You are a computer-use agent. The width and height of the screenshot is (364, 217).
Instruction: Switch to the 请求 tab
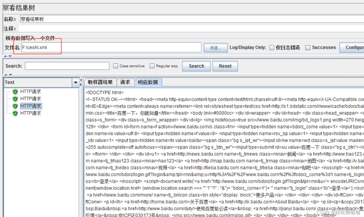[x=125, y=82]
